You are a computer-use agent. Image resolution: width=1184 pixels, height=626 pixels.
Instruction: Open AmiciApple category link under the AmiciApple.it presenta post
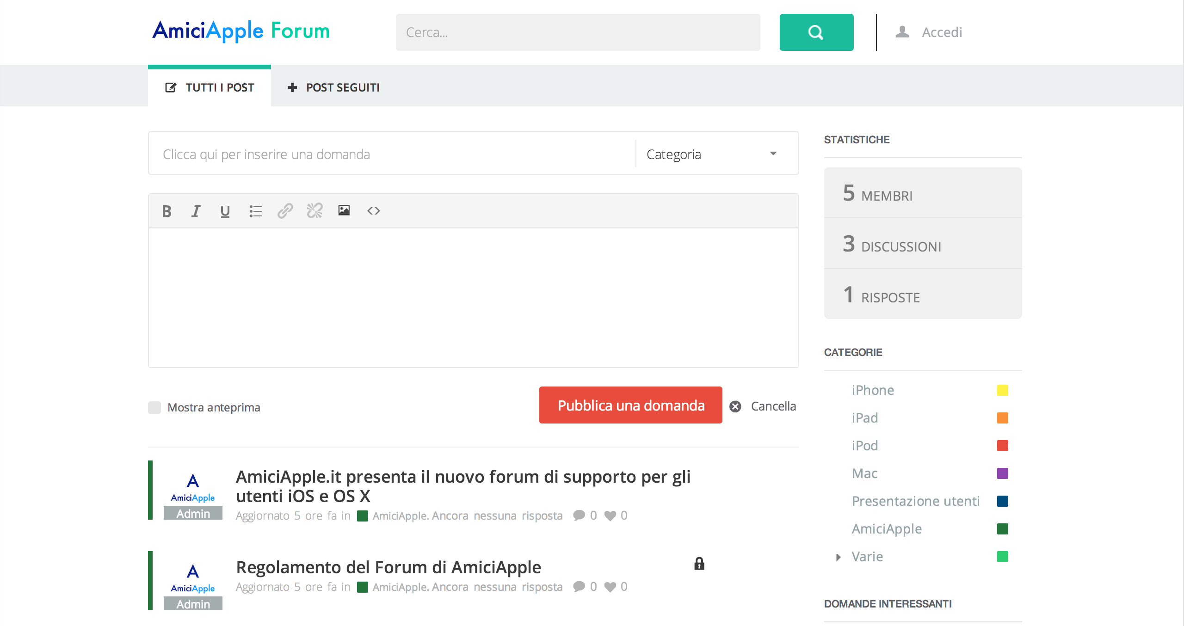[400, 516]
